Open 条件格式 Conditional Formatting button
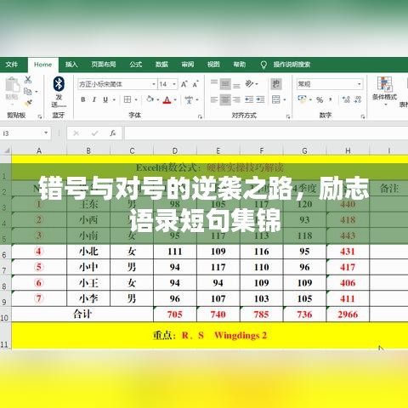 click(x=384, y=91)
